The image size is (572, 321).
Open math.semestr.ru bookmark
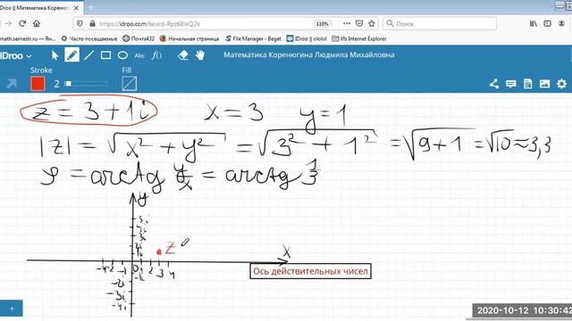28,38
